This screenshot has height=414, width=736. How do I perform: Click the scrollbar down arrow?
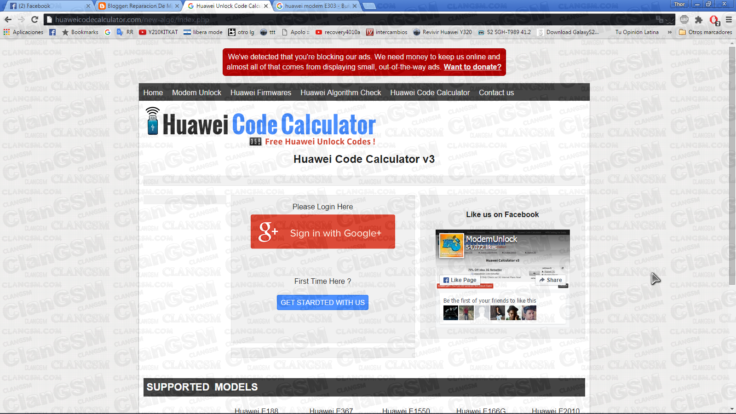(x=732, y=409)
